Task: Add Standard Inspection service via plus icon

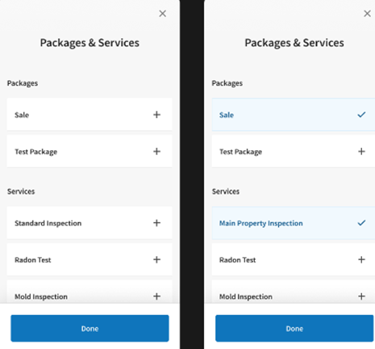Action: tap(156, 223)
